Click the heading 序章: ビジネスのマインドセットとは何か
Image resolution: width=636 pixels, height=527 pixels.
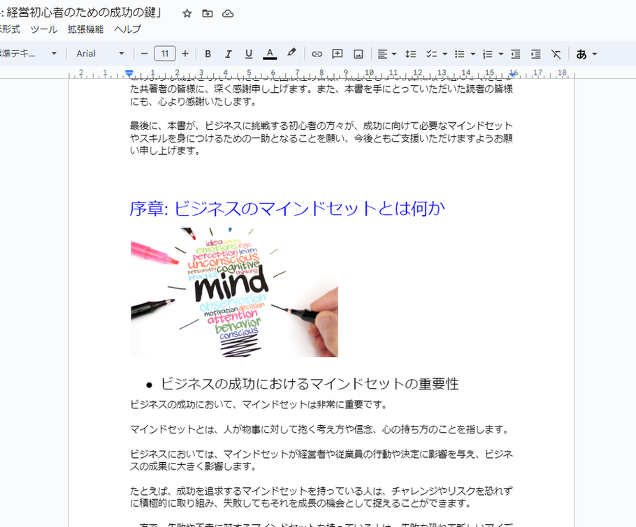[x=287, y=209]
